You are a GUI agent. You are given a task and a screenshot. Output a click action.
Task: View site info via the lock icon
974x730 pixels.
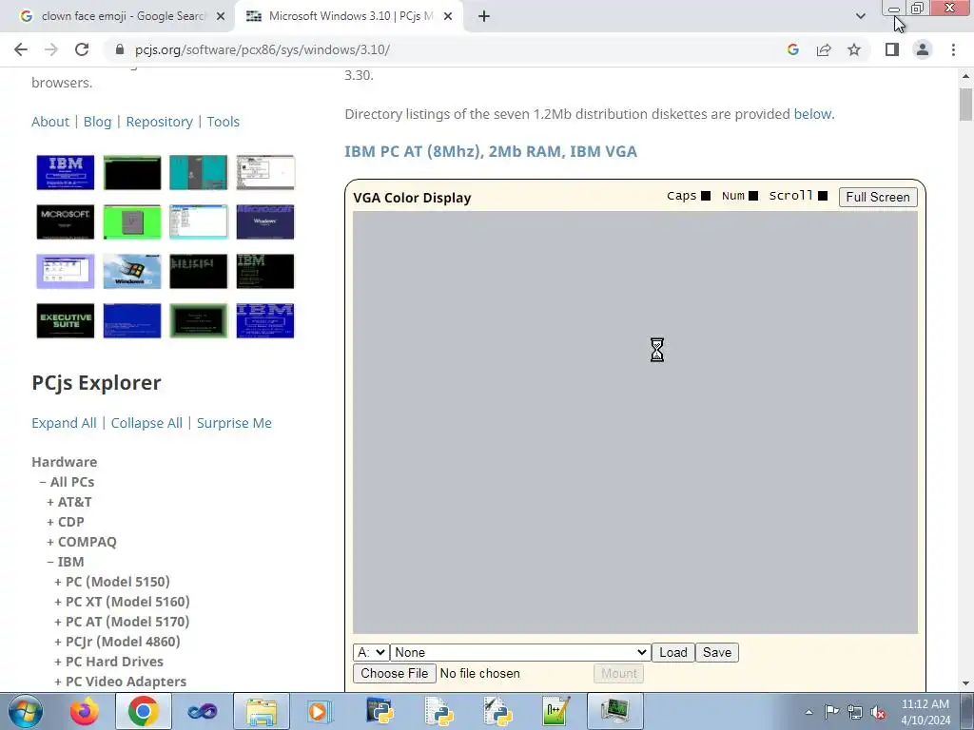coord(120,49)
